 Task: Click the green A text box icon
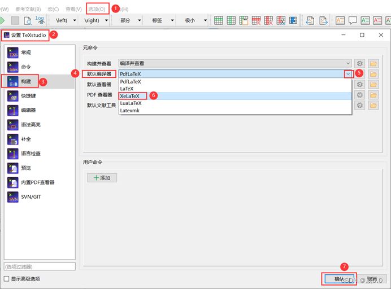pyautogui.click(x=365, y=20)
